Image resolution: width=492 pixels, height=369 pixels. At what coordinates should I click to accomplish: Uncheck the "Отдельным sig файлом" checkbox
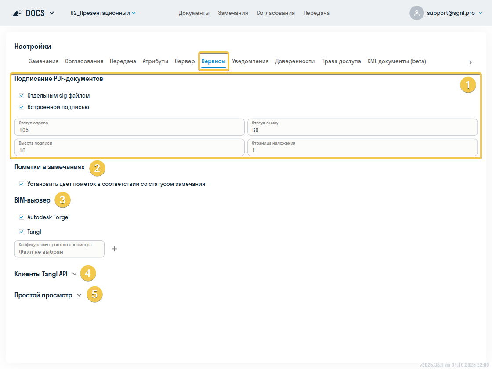click(x=22, y=95)
